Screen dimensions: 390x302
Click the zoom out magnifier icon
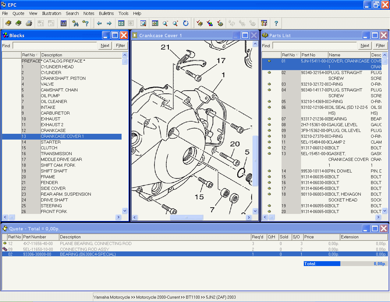(x=165, y=23)
